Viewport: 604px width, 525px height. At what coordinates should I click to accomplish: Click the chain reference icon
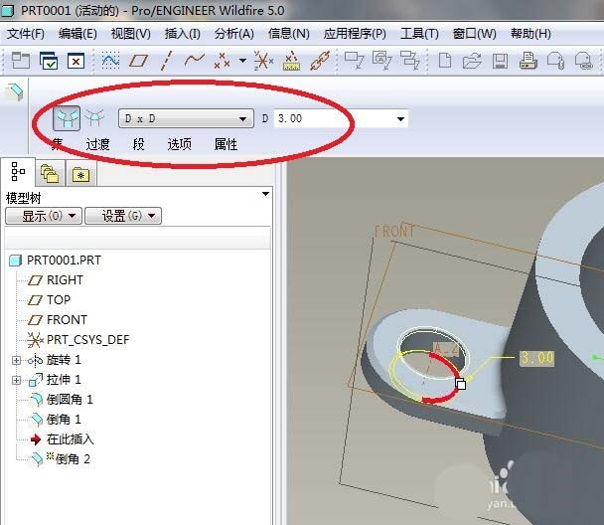pos(320,61)
